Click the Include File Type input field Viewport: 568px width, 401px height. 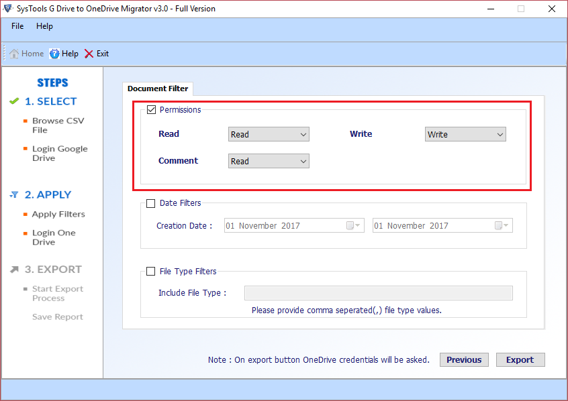(379, 293)
